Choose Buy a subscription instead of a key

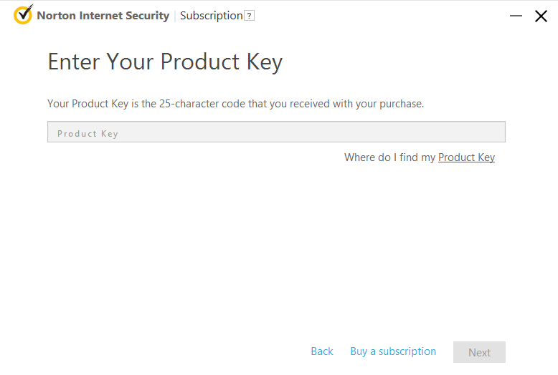pyautogui.click(x=393, y=351)
